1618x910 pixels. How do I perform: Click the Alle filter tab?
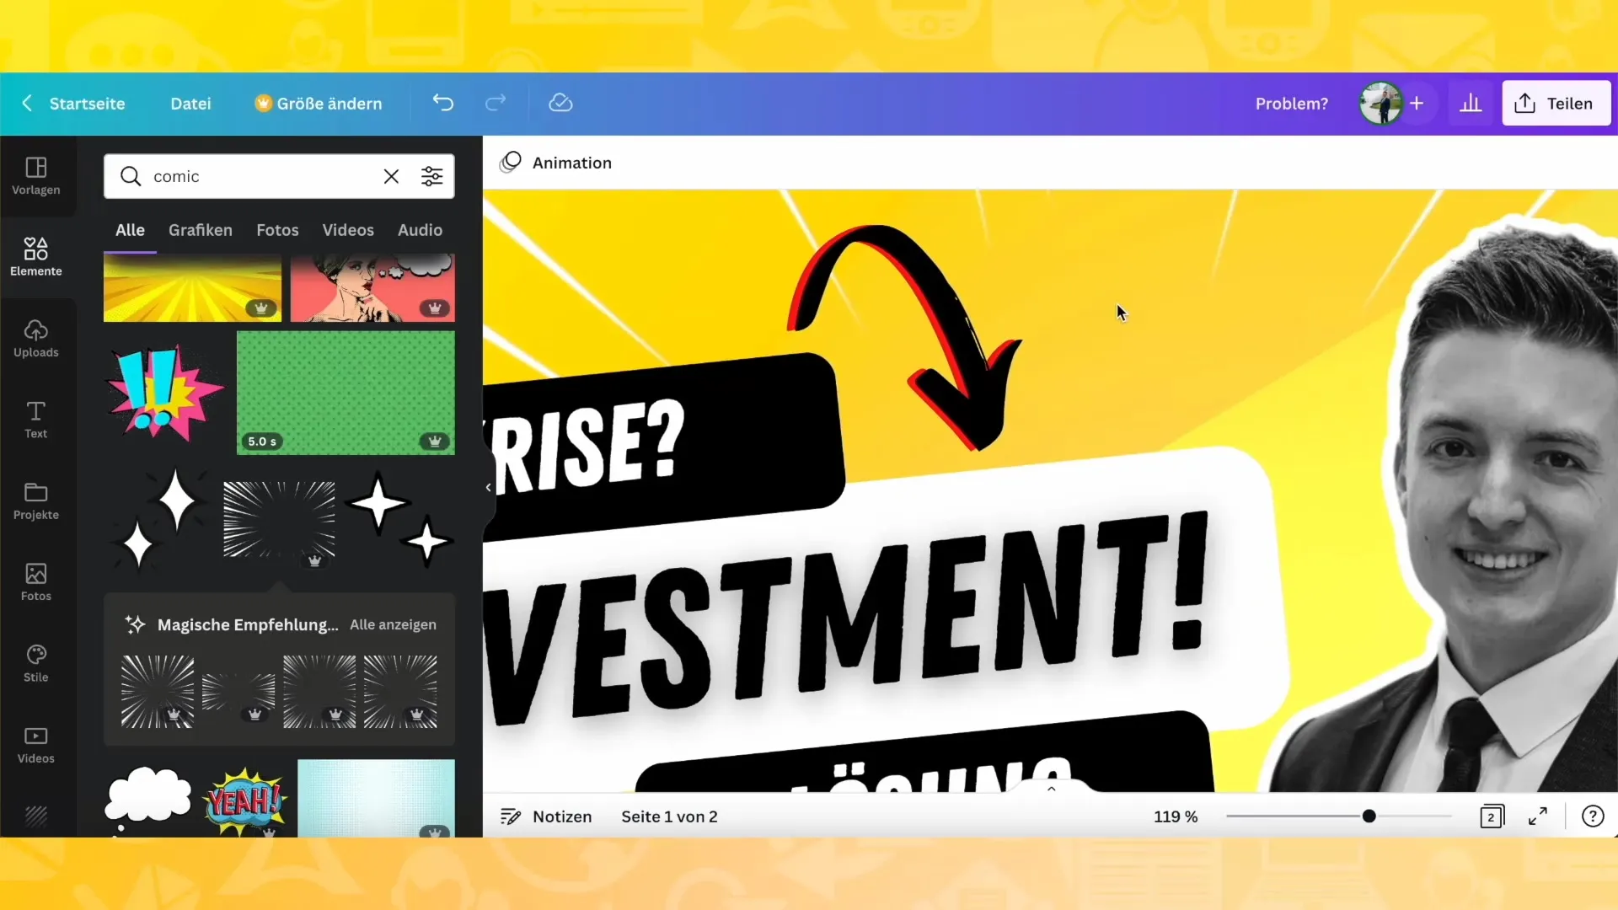[x=130, y=230]
